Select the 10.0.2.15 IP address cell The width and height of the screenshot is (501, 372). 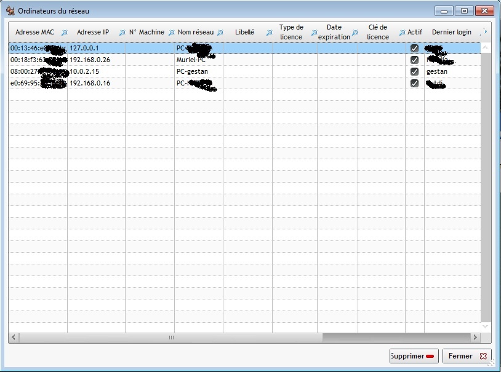tap(84, 71)
